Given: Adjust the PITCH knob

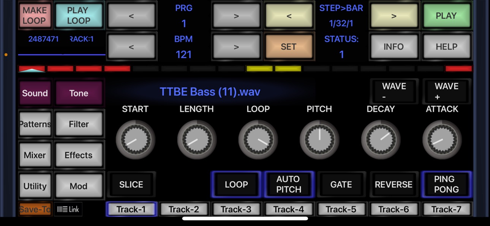Looking at the screenshot, I should click(319, 140).
